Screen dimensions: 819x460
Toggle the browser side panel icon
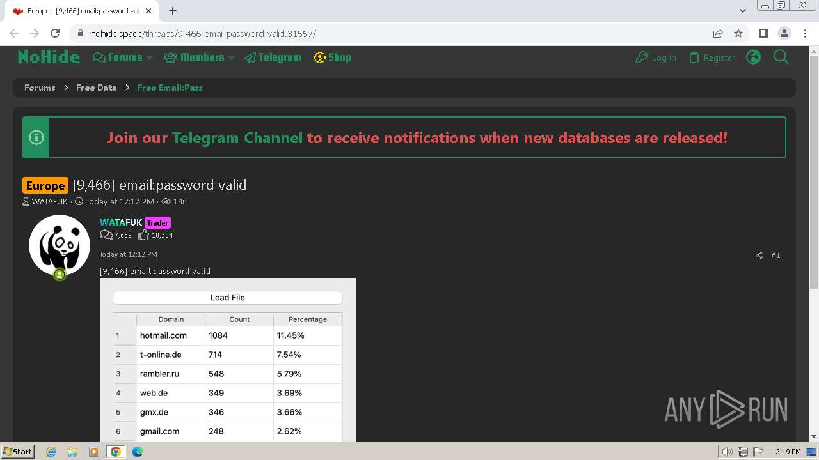[763, 33]
